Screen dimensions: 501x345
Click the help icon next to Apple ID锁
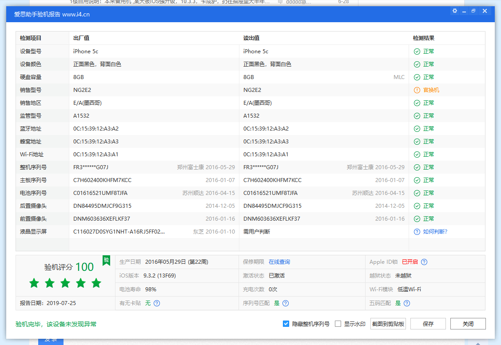tap(424, 262)
